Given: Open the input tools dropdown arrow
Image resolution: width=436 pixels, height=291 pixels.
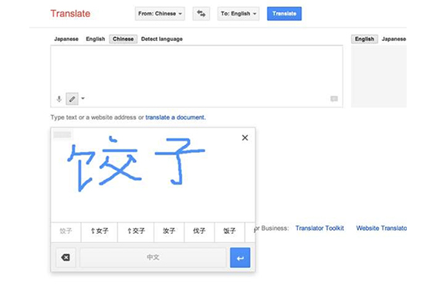Looking at the screenshot, I should 83,98.
